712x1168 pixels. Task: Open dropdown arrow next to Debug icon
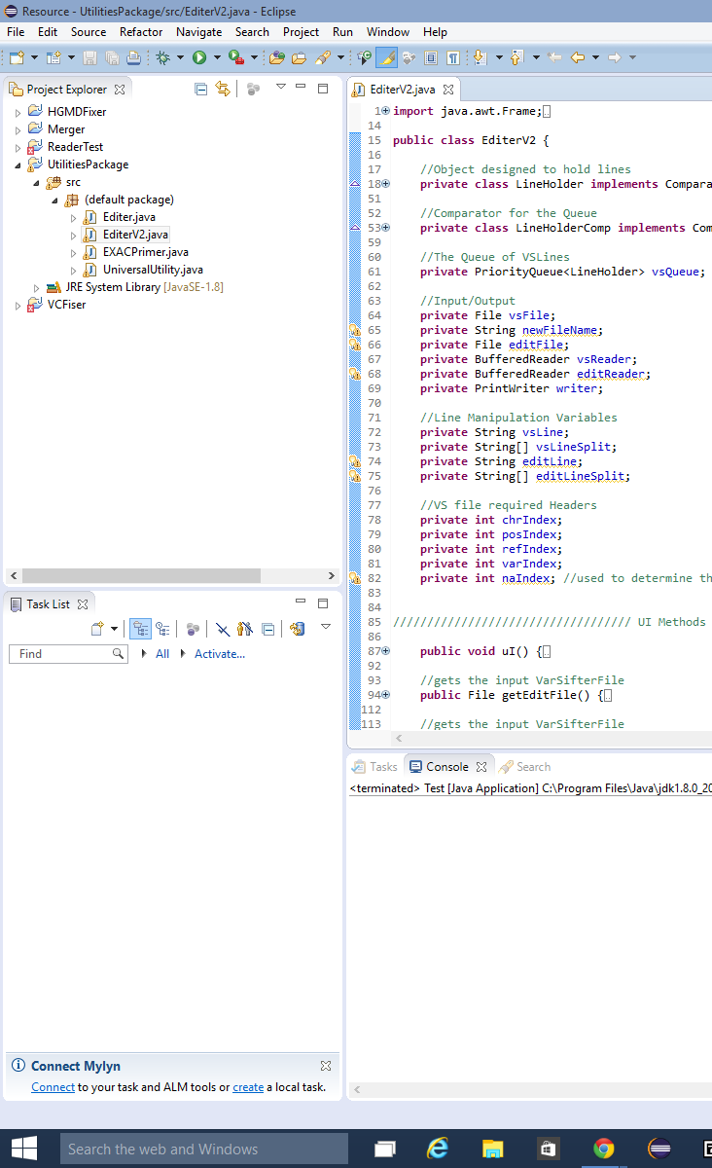(x=180, y=57)
